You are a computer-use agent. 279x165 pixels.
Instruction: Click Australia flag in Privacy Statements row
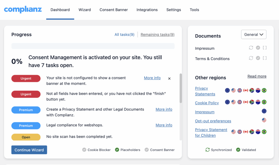258,90
